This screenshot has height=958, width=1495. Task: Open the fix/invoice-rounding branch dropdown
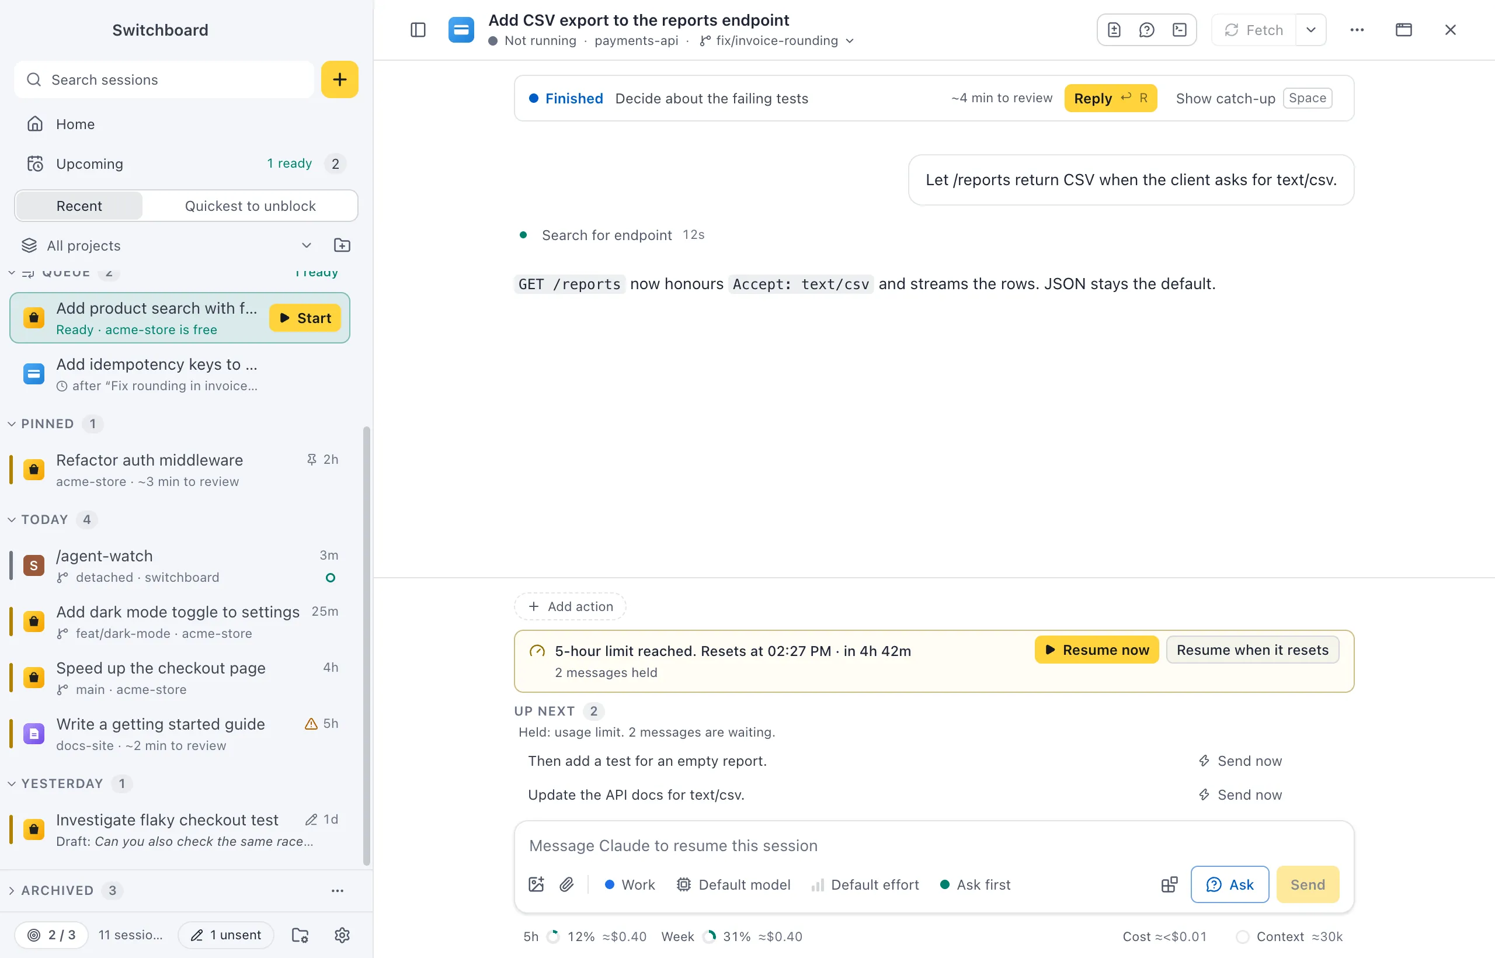(x=777, y=40)
